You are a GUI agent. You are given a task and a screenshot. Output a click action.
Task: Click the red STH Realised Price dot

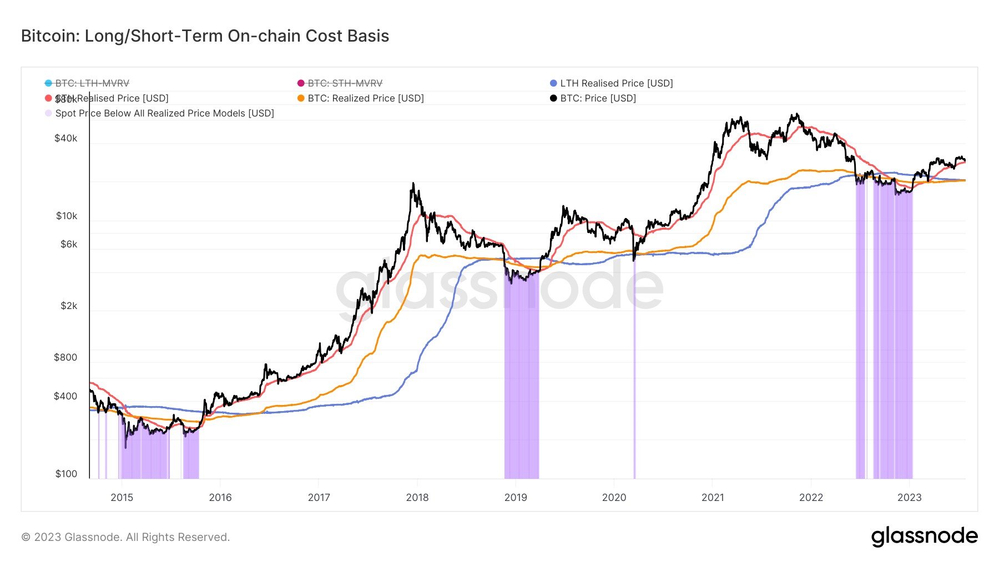tap(48, 98)
